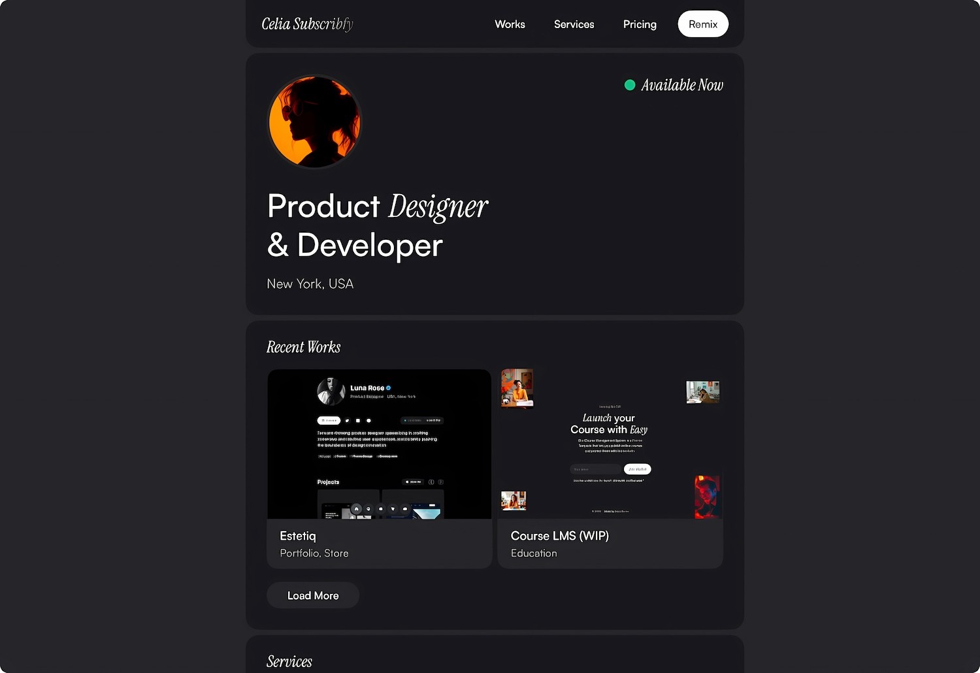Open the Pricing navigation item
The height and width of the screenshot is (673, 980).
(x=639, y=24)
